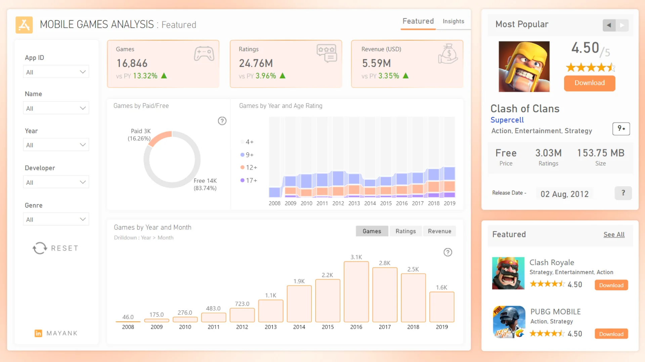Toggle the 4+ legend item
The width and height of the screenshot is (645, 362).
pos(247,142)
